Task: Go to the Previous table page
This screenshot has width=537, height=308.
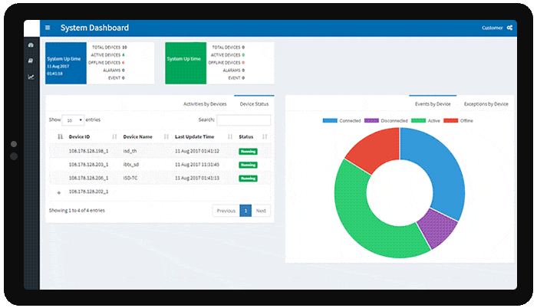Action: (x=226, y=211)
